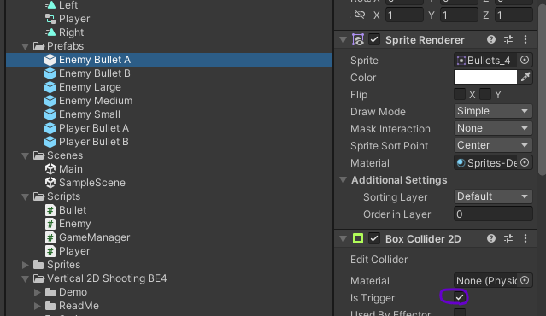This screenshot has width=546, height=316.
Task: Toggle the scale constrain proportions link icon
Action: coord(360,15)
